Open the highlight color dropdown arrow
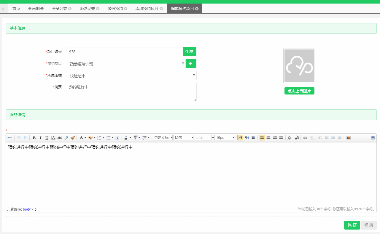Viewport: 380px width, 234px height. pos(95,138)
